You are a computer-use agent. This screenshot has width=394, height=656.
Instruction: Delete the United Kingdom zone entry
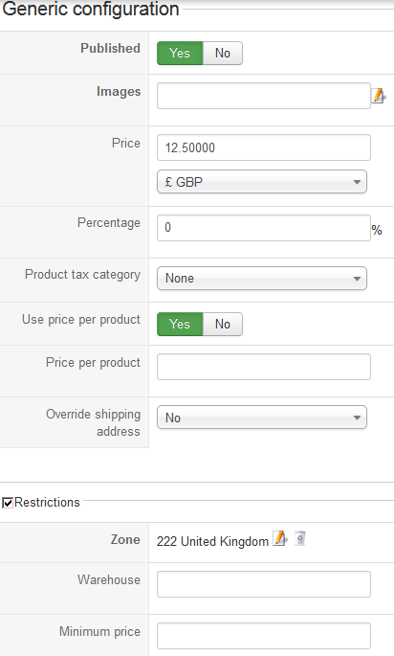coord(300,538)
